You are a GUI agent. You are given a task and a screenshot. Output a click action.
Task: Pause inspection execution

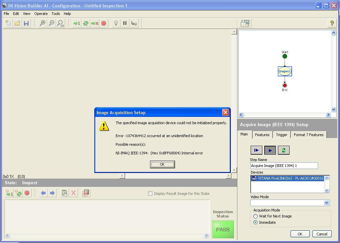click(x=125, y=23)
